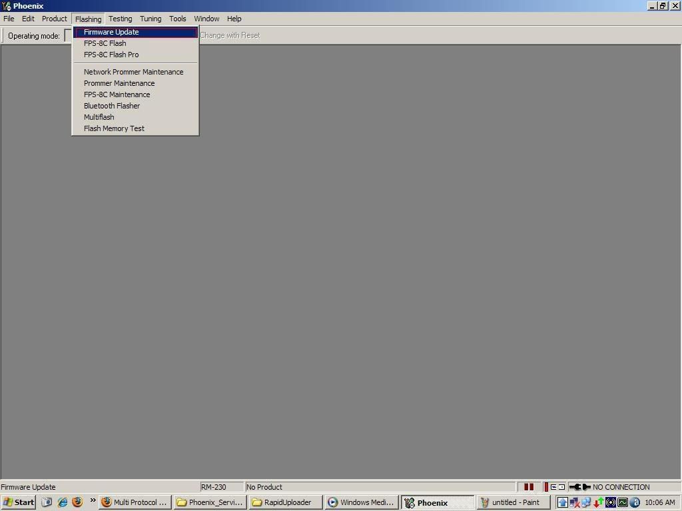Click disconnected network tray icon with red X
682x511 pixels.
[x=575, y=503]
